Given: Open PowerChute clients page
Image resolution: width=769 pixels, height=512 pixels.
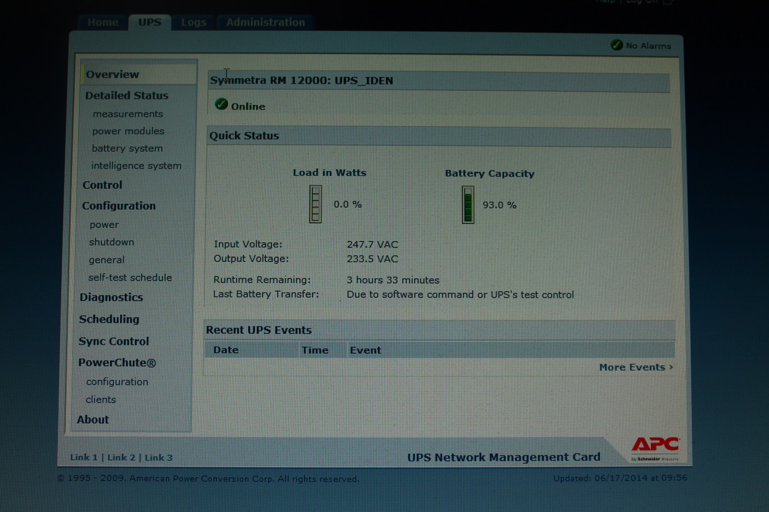Looking at the screenshot, I should [x=100, y=400].
